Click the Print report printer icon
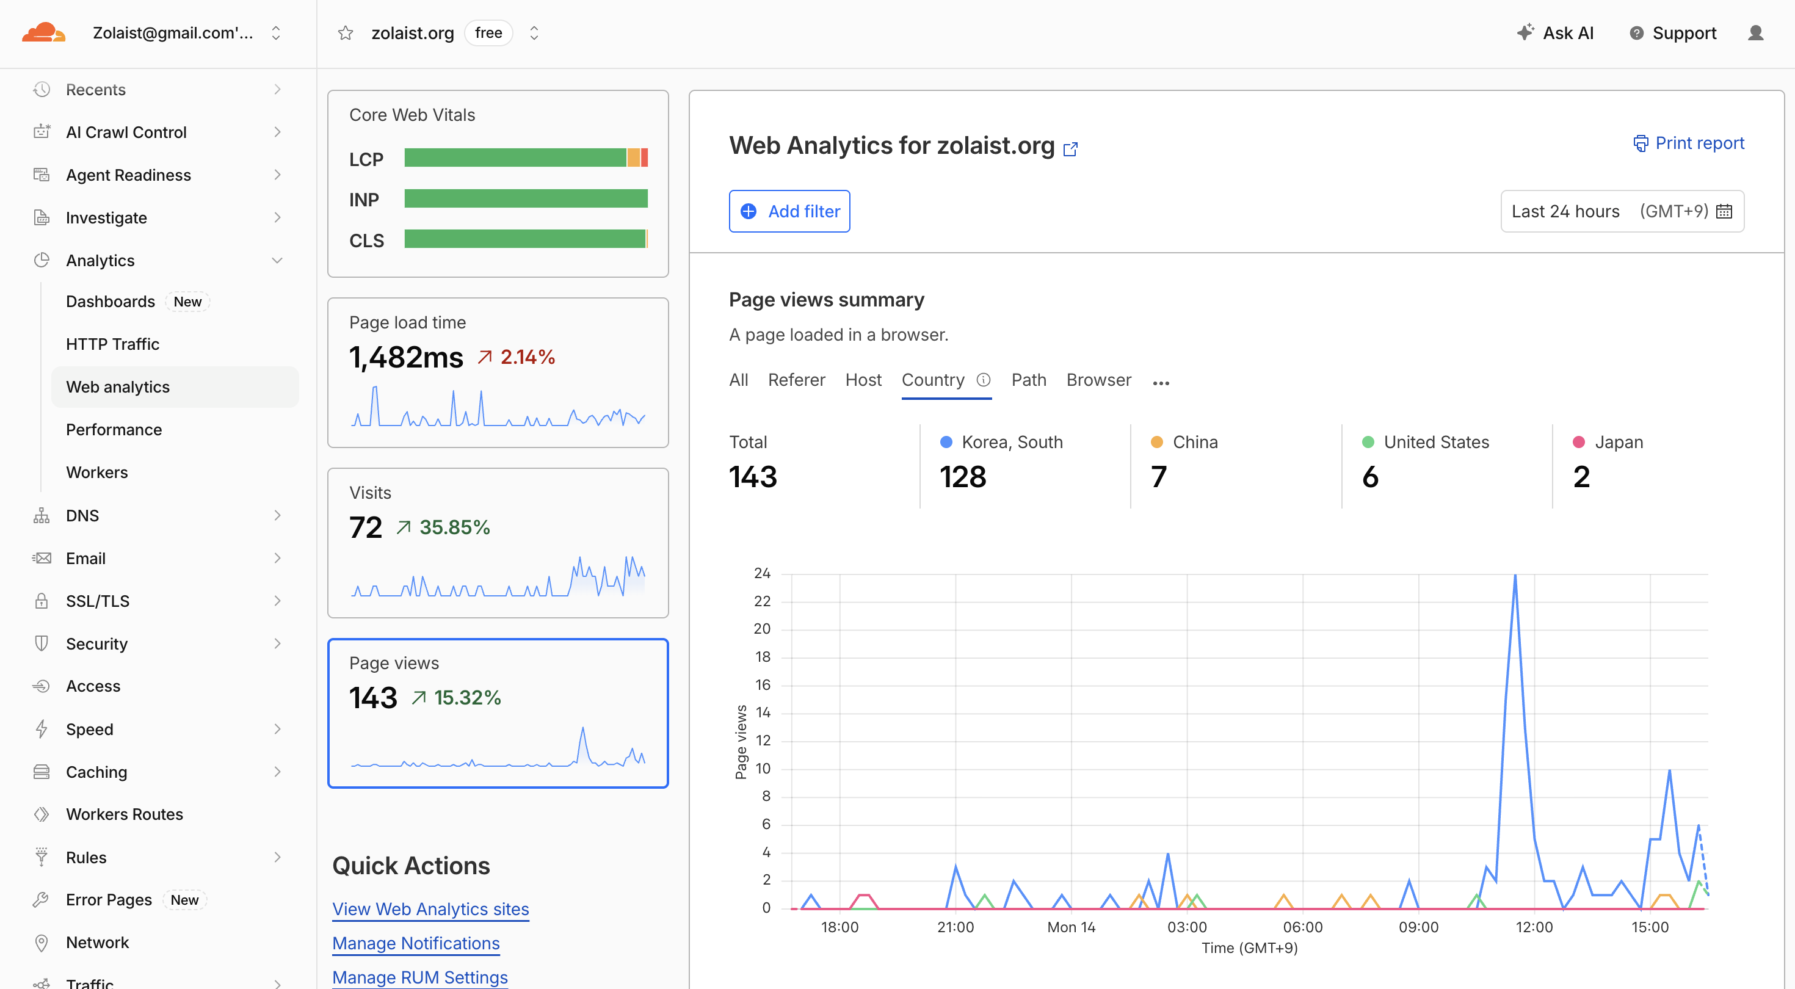Image resolution: width=1795 pixels, height=989 pixels. click(1641, 143)
